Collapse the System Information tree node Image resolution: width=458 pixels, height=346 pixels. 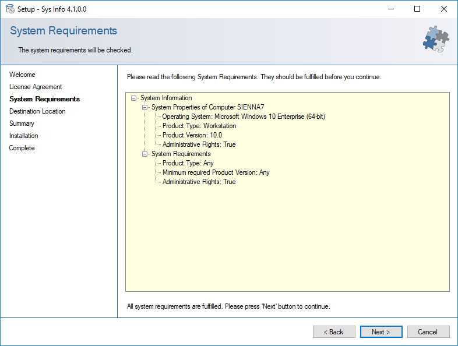point(134,98)
